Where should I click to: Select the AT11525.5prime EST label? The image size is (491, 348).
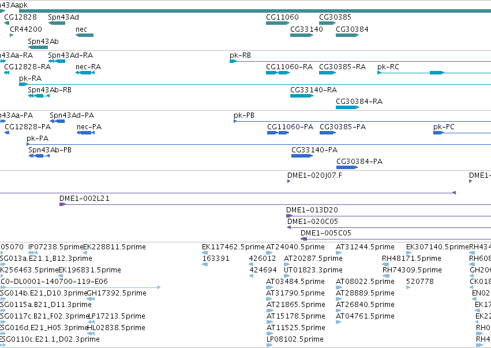[295, 328]
